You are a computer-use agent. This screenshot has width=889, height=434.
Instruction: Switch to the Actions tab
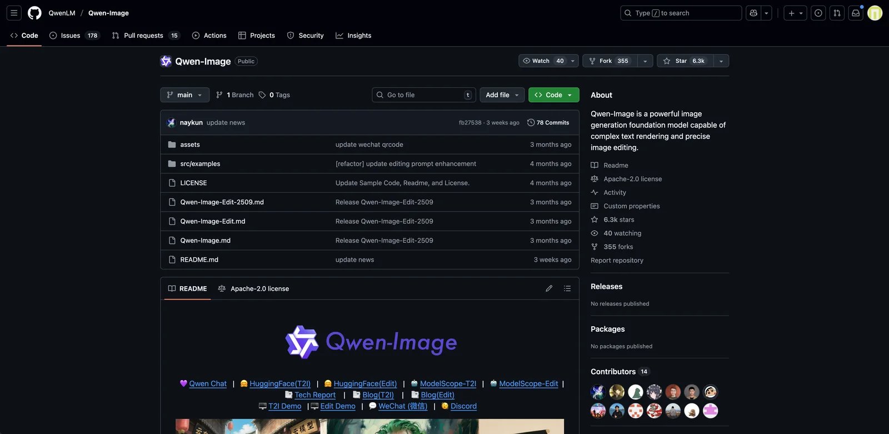tap(209, 36)
